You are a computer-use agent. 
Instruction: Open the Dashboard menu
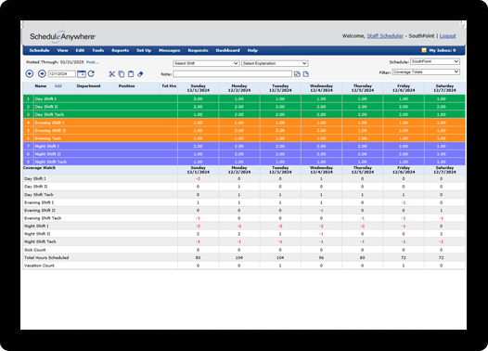pyautogui.click(x=228, y=50)
